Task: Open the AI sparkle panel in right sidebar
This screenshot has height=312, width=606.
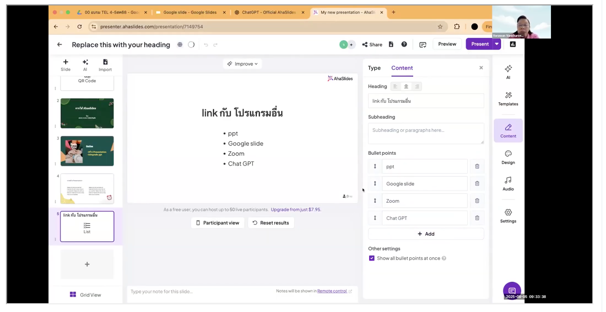Action: click(508, 72)
